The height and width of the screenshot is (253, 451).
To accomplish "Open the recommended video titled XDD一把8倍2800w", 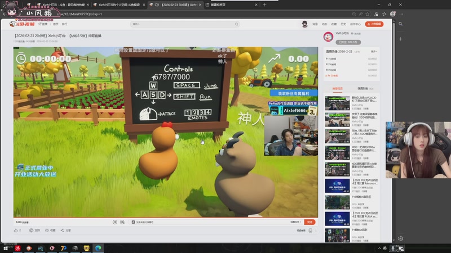I will [364, 148].
